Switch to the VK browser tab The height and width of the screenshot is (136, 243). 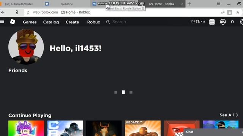114,4
